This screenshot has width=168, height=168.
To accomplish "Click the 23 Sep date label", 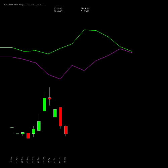I will click(27, 160).
